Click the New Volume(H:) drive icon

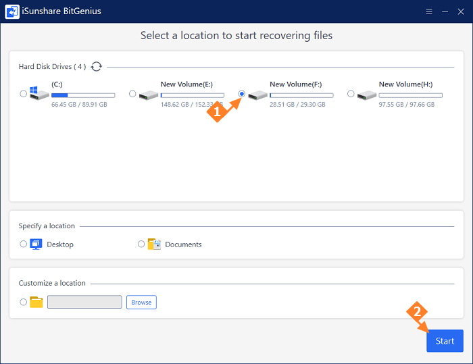pyautogui.click(x=367, y=95)
